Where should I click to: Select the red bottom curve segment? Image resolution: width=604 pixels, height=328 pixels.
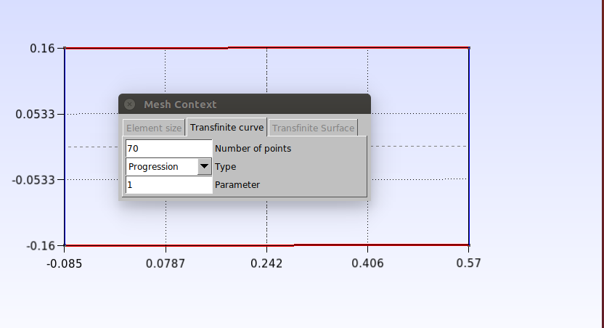[x=381, y=245]
